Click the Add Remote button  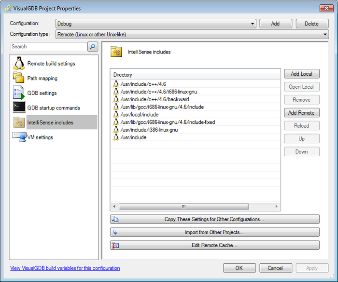(x=302, y=113)
